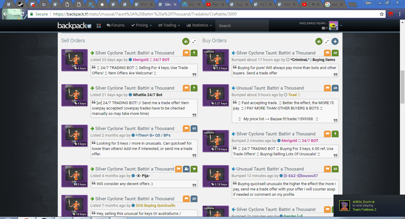Image resolution: width=405 pixels, height=219 pixels.
Task: Expand the Statistics dropdown menu
Action: (x=199, y=25)
